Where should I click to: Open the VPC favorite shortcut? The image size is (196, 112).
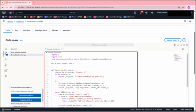pos(5,17)
